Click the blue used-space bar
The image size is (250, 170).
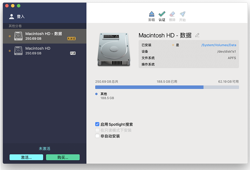149,87
